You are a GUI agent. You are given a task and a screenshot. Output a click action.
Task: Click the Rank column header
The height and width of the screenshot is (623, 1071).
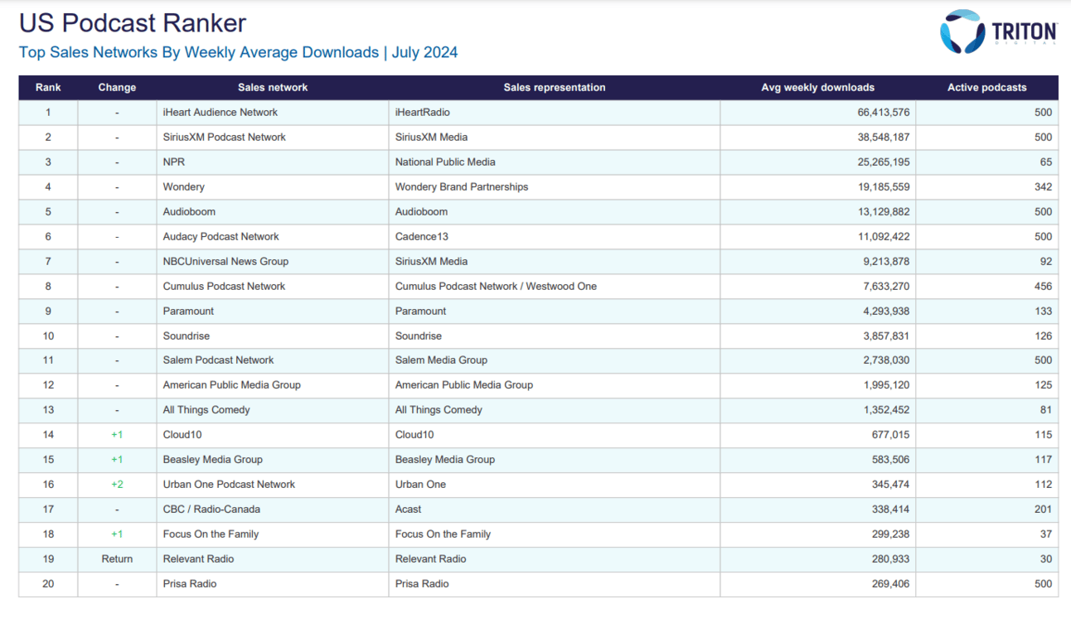(48, 88)
